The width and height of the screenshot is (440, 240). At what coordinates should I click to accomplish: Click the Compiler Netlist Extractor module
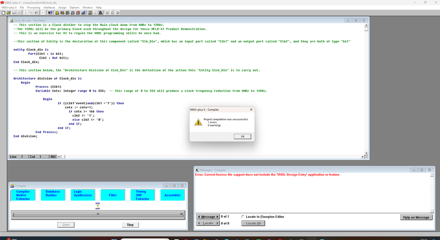[x=23, y=195]
